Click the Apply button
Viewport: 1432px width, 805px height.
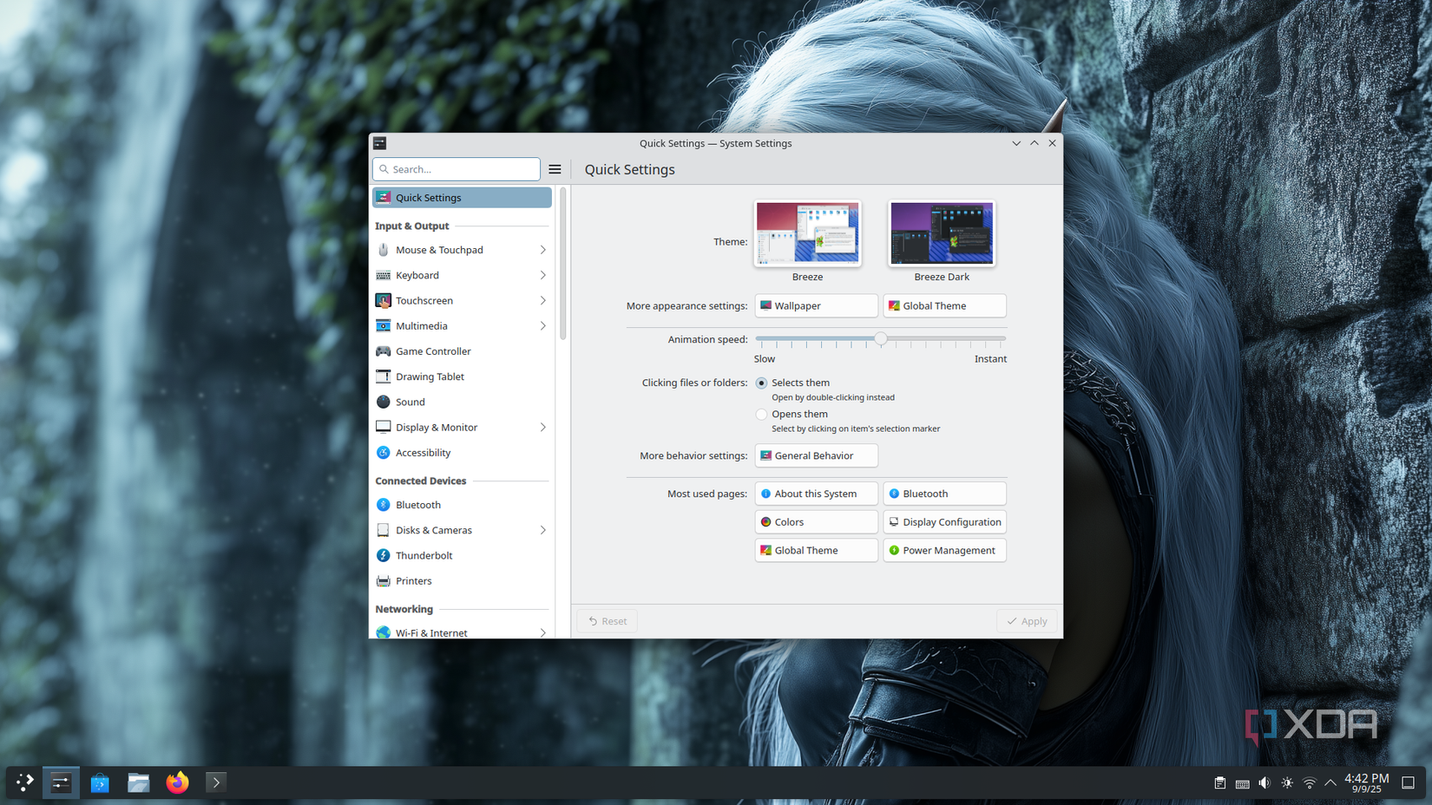[x=1028, y=620]
